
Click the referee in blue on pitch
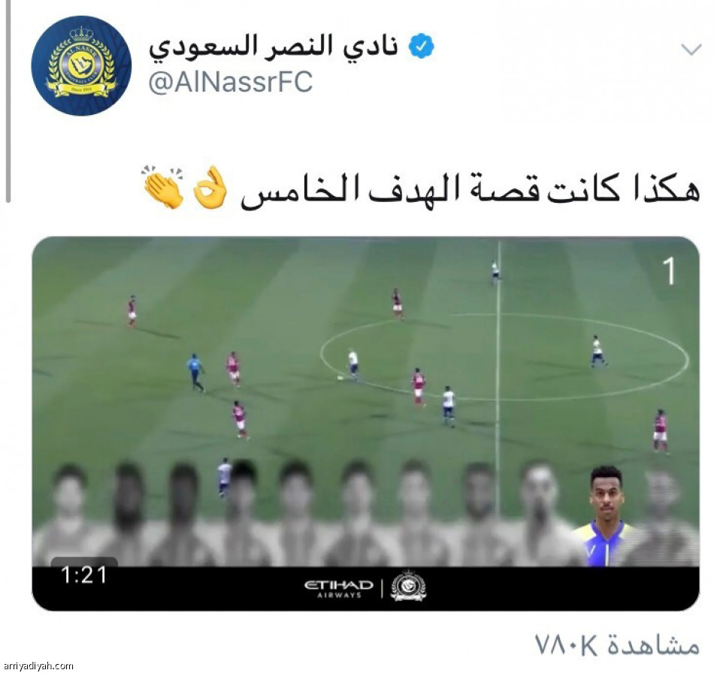point(195,373)
